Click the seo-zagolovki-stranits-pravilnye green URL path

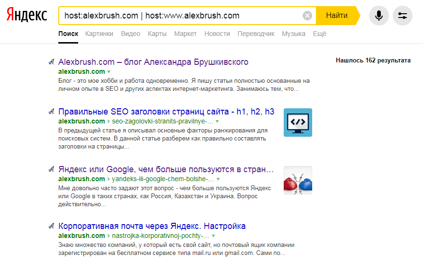click(162, 121)
